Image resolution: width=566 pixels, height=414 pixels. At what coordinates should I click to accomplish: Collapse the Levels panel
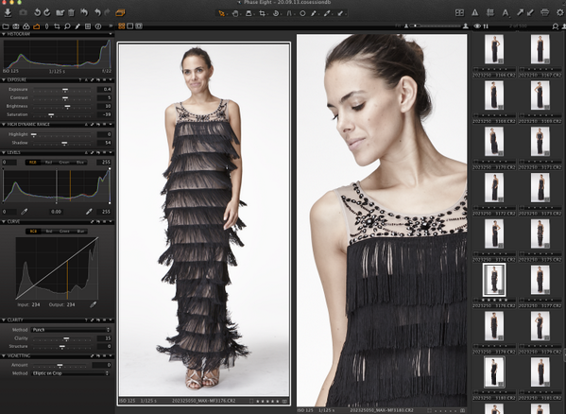(3, 152)
